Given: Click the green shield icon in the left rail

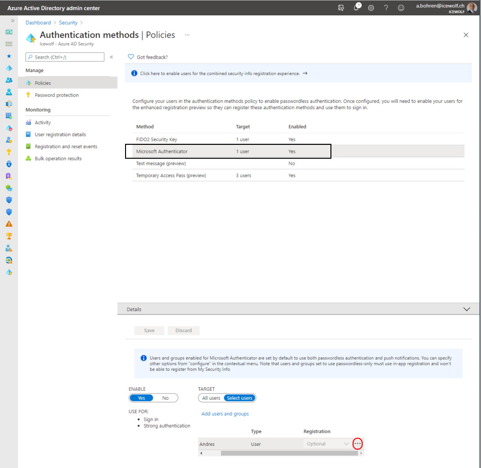Looking at the screenshot, I should (9, 188).
